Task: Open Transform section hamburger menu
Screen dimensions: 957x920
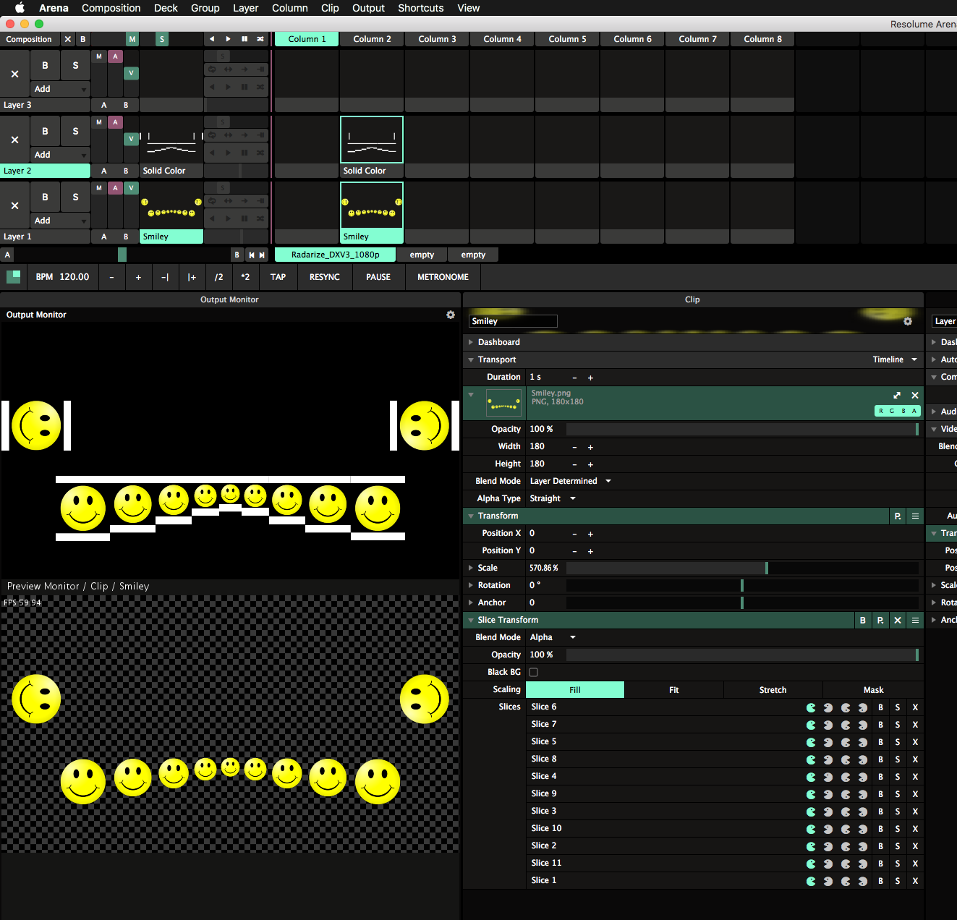Action: 915,516
